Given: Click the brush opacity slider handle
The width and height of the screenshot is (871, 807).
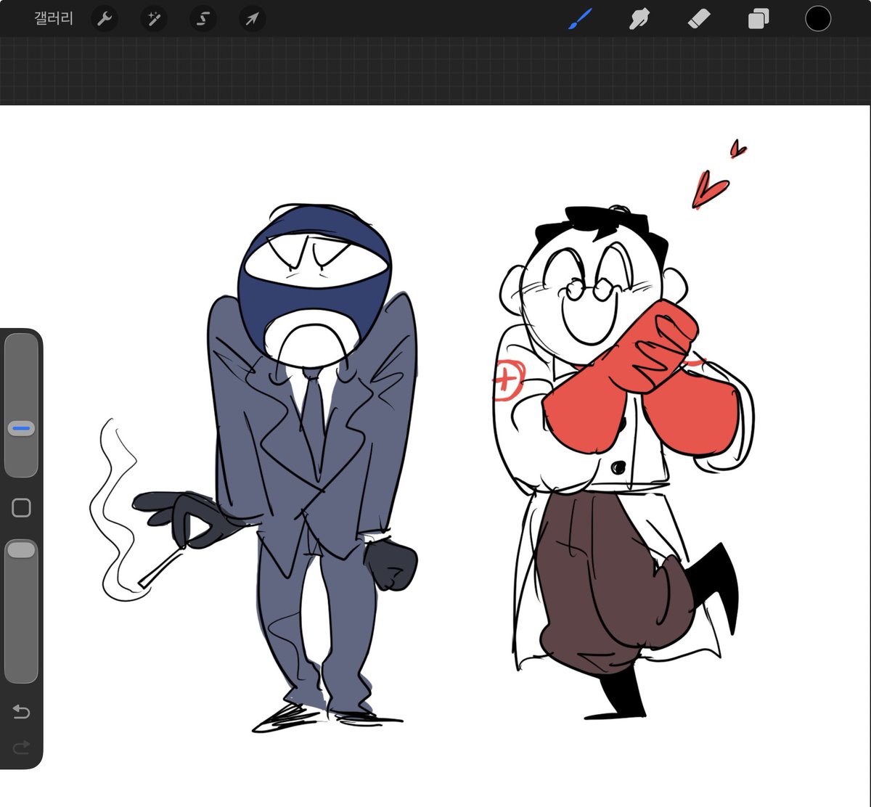Looking at the screenshot, I should [x=21, y=549].
